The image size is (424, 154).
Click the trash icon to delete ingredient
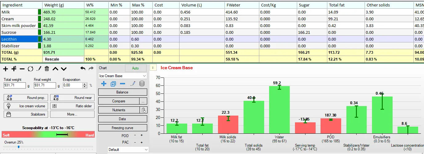point(47,69)
